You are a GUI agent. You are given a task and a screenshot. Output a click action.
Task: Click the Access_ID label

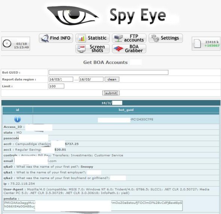coord(13,127)
